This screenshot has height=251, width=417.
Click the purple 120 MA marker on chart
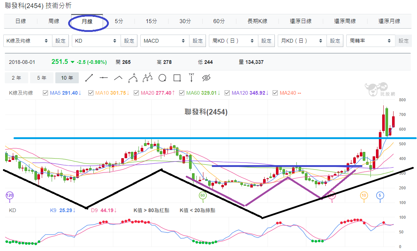(10, 195)
